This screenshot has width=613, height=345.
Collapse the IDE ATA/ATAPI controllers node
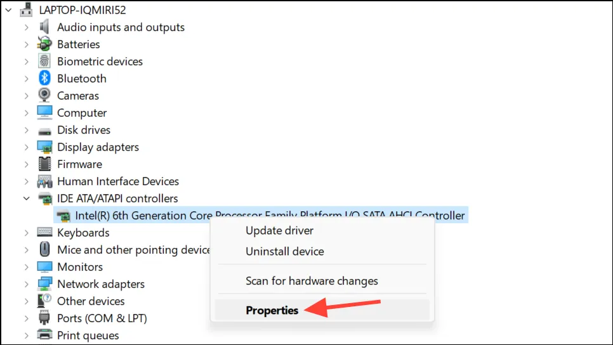pos(27,199)
